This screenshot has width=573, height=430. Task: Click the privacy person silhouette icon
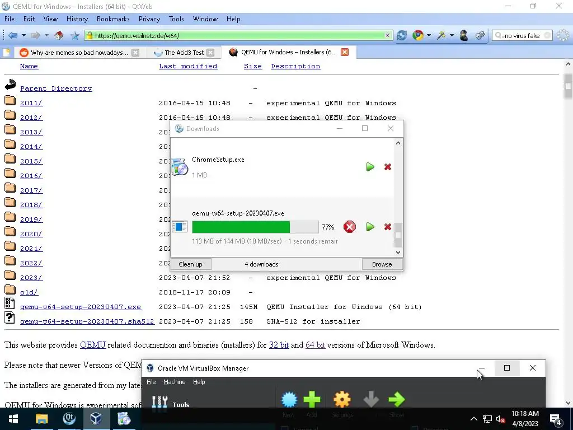click(x=464, y=35)
